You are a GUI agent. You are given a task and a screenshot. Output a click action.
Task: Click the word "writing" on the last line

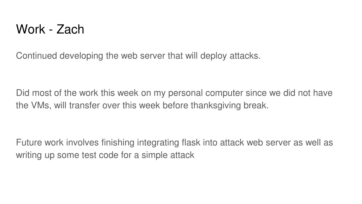coord(29,155)
